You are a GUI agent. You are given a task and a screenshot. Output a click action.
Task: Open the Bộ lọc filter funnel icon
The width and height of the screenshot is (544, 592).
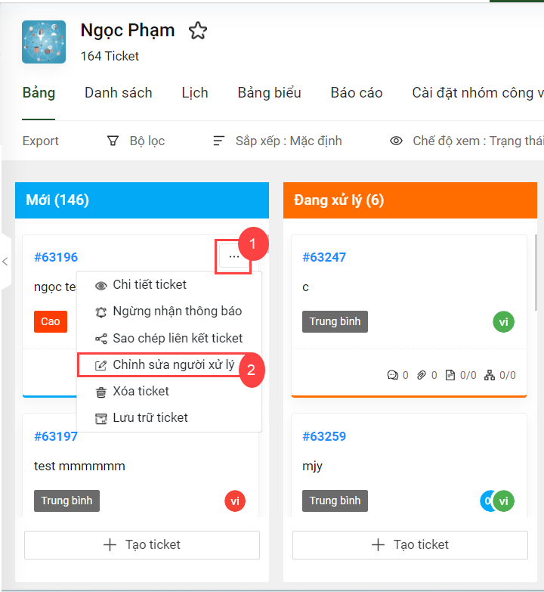click(x=113, y=141)
